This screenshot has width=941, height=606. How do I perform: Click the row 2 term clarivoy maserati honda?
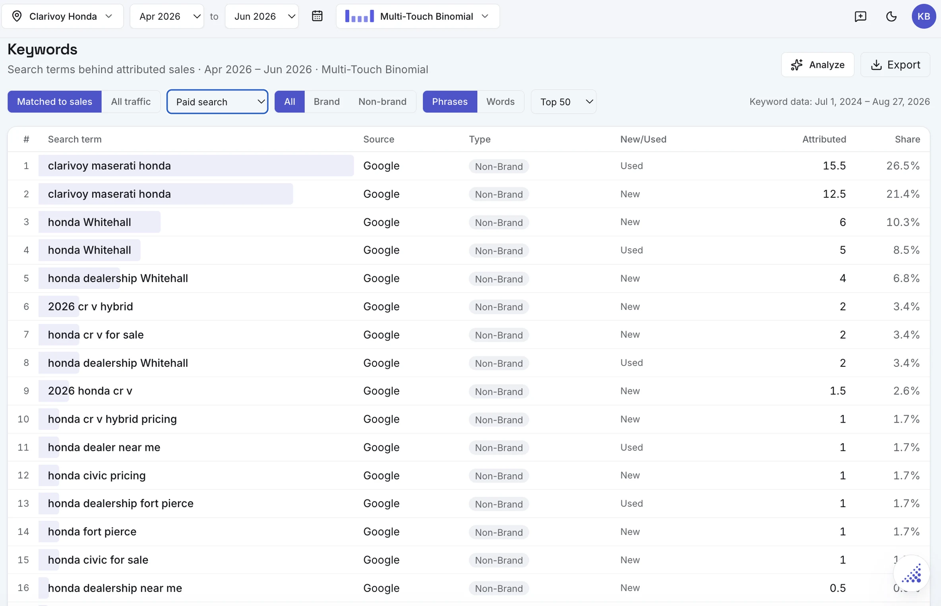[109, 194]
